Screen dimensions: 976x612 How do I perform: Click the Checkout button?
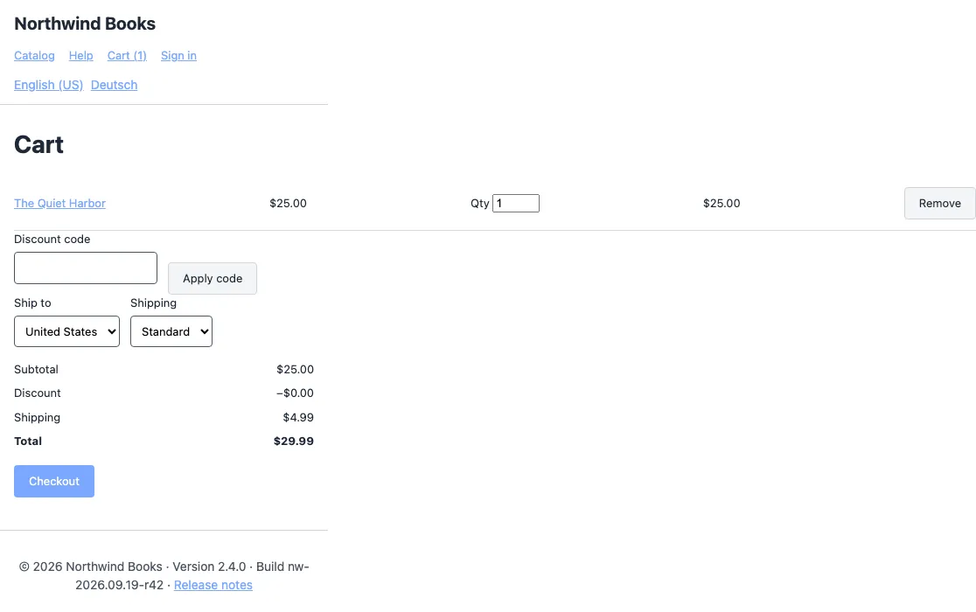[x=54, y=482]
